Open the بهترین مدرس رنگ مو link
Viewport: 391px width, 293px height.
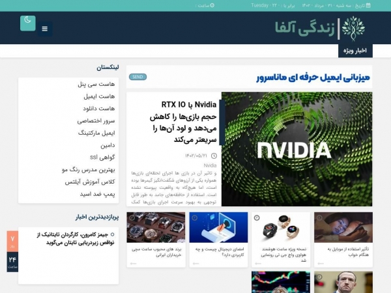(88, 170)
